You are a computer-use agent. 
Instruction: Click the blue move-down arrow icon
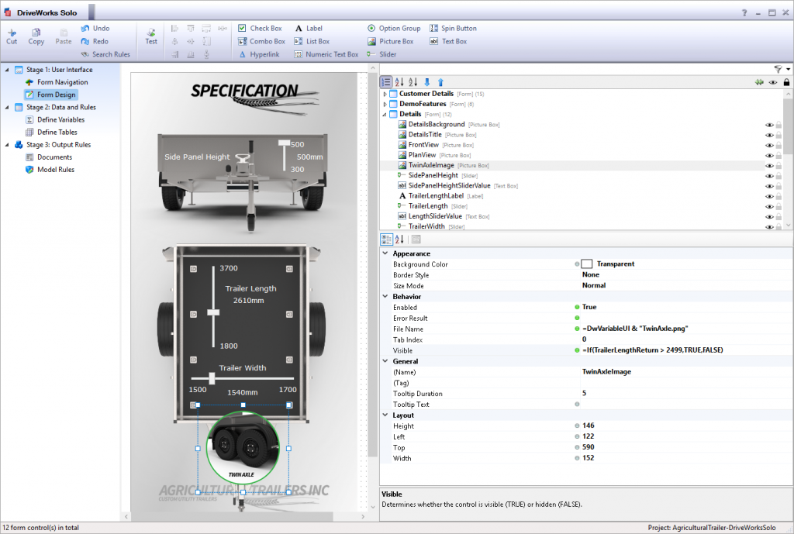(427, 82)
